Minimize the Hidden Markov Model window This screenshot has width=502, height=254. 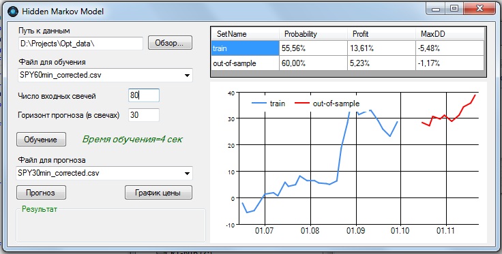436,9
